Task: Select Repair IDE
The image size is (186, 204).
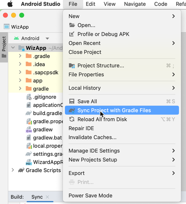Action: [122, 128]
